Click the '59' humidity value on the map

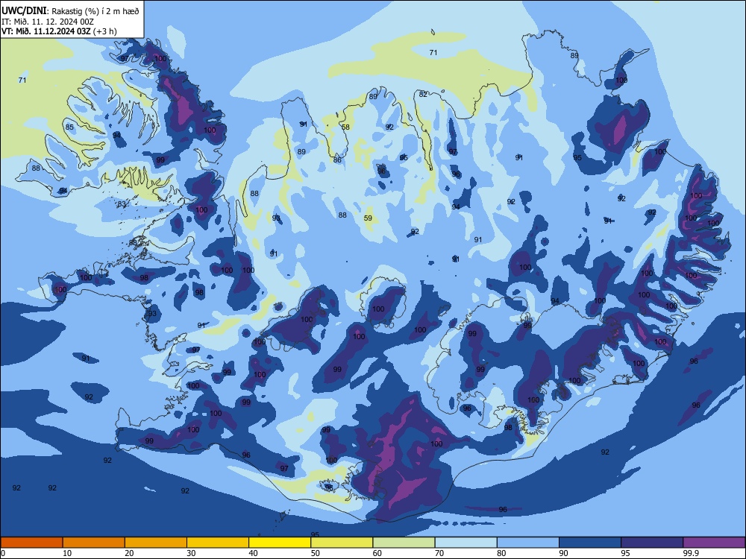(368, 218)
